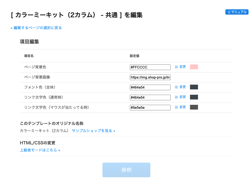Click the pencil icon for リンク文字色（マウスが当たってる時）
The height and width of the screenshot is (182, 252).
pyautogui.click(x=176, y=107)
